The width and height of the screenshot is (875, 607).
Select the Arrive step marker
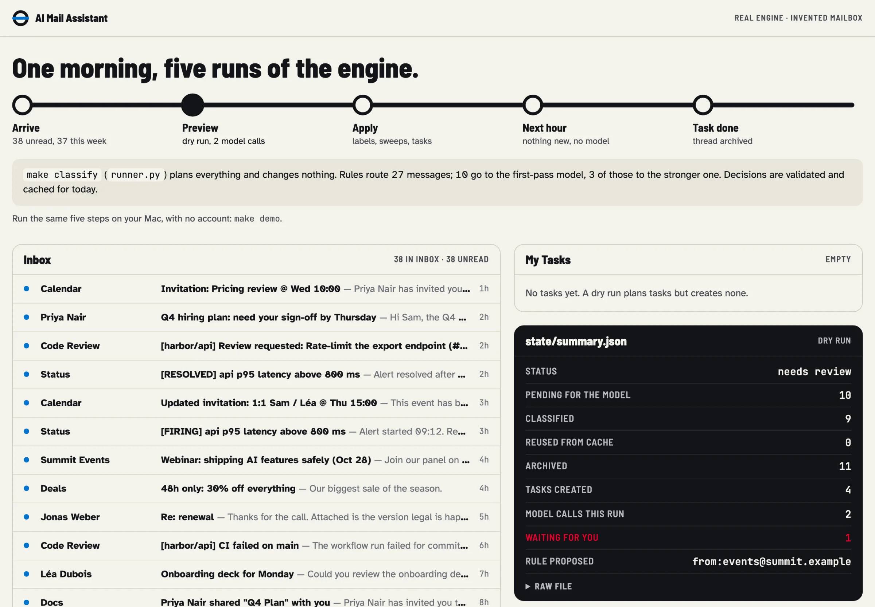(23, 105)
